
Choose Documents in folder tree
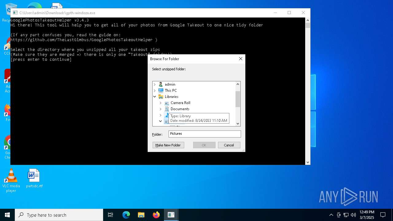pos(180,109)
